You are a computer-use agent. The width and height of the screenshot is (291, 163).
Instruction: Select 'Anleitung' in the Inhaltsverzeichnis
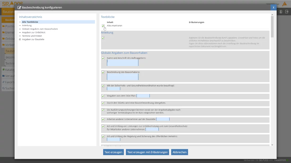[x=27, y=26]
